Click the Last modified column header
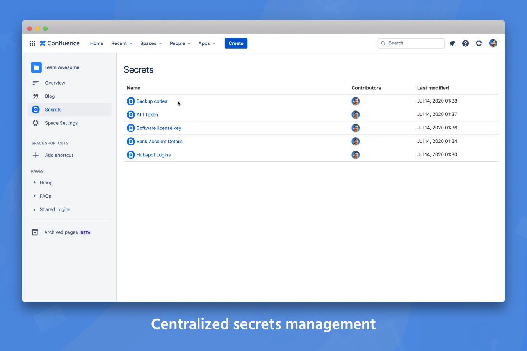527x351 pixels. [433, 88]
